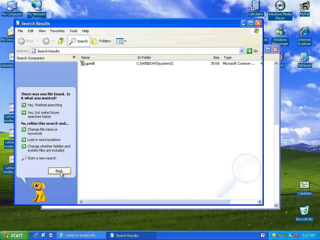Click left arrow of horizontal scrollbar
The height and width of the screenshot is (240, 320).
click(x=81, y=202)
